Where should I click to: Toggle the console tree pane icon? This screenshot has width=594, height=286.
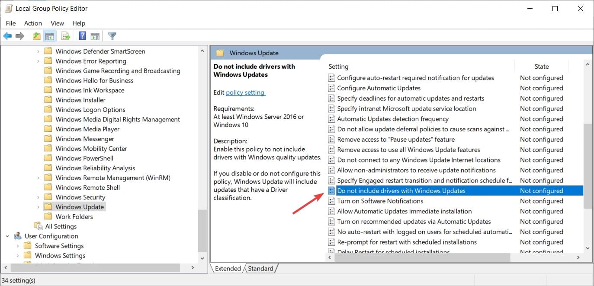(49, 36)
